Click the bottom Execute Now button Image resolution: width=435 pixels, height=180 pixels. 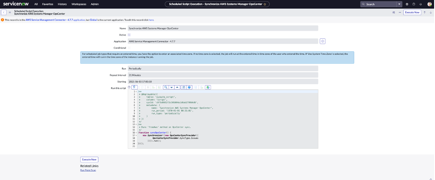(89, 159)
